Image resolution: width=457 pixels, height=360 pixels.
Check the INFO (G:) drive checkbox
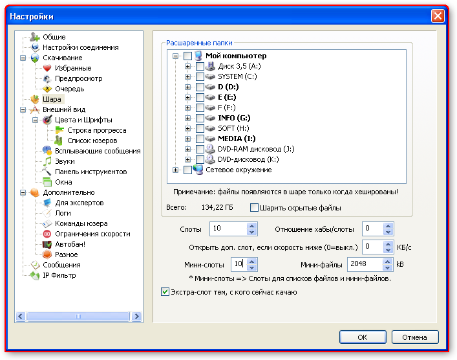pos(200,118)
